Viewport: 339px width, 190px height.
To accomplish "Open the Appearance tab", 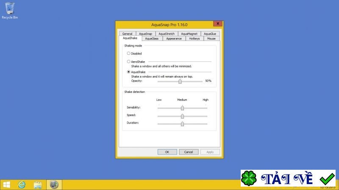I will pyautogui.click(x=174, y=38).
